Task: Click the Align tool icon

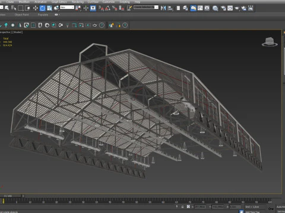Action: [x=170, y=8]
